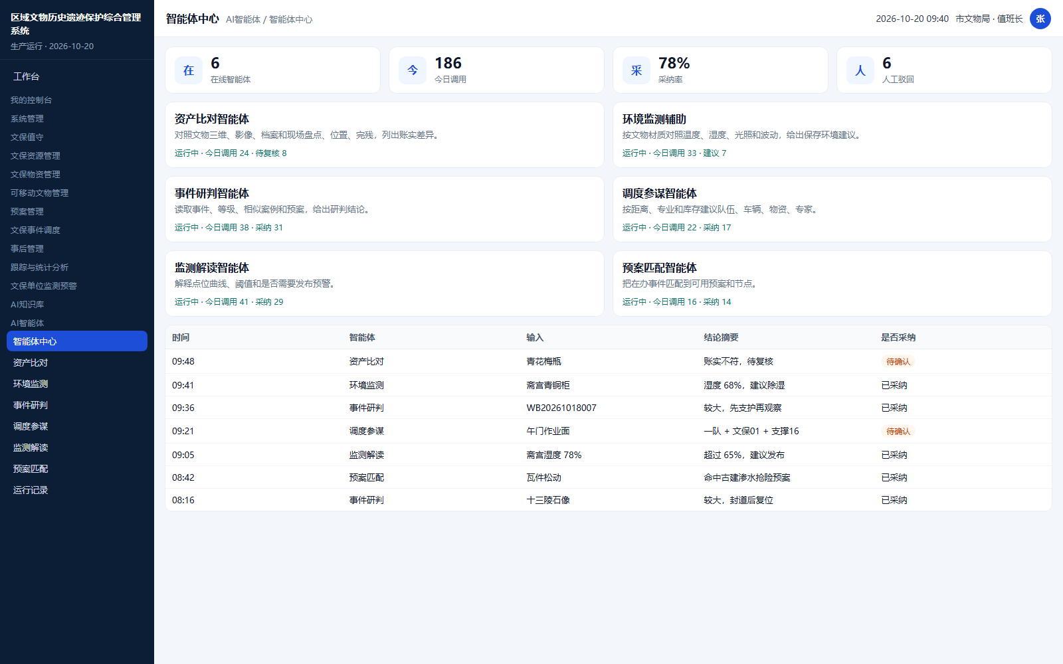Click the 是否采纳 column header
This screenshot has width=1063, height=664.
[898, 337]
